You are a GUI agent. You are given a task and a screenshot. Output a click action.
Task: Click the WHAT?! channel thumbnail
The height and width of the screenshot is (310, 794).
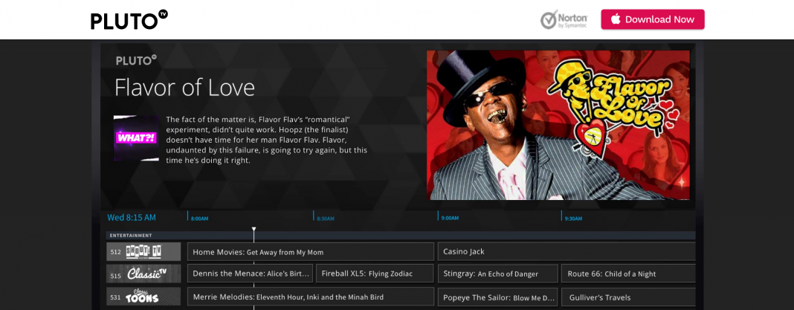click(136, 138)
